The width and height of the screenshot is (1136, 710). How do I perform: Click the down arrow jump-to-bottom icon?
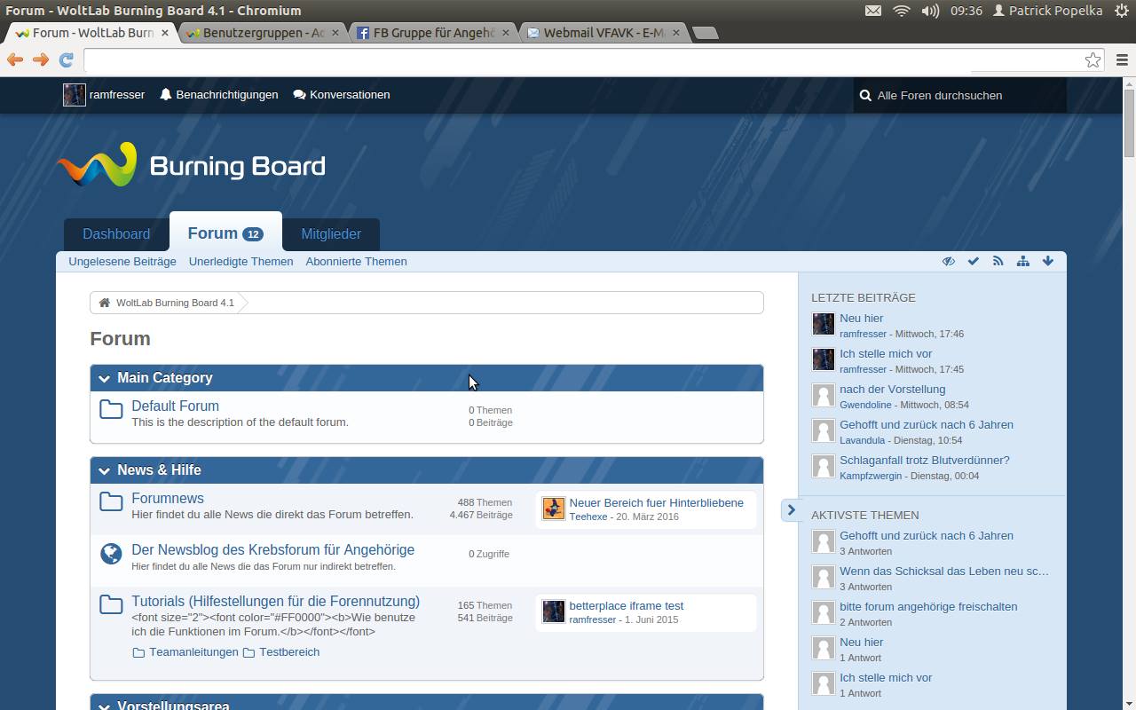pyautogui.click(x=1048, y=261)
